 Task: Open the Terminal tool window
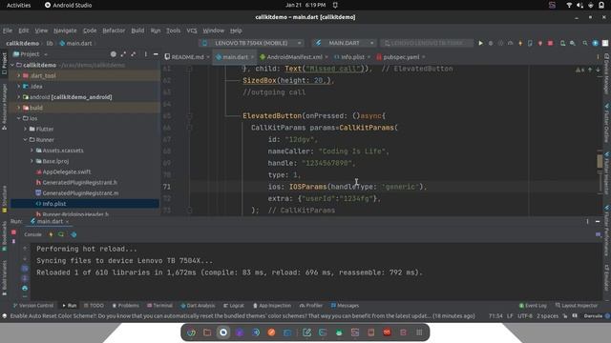click(x=159, y=306)
